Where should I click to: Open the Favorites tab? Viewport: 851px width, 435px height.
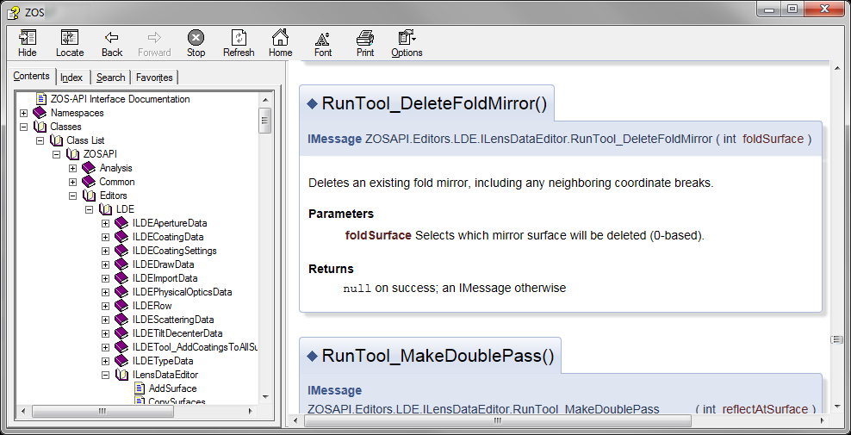154,78
